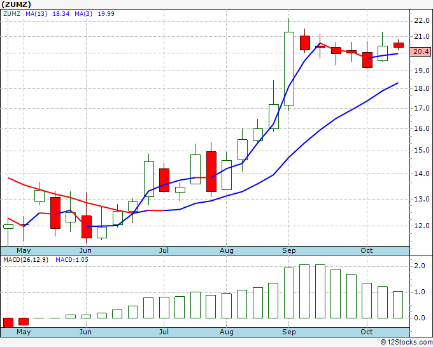Click the large red late-July candlestick
Viewport: 433px width, 347px height.
point(211,172)
